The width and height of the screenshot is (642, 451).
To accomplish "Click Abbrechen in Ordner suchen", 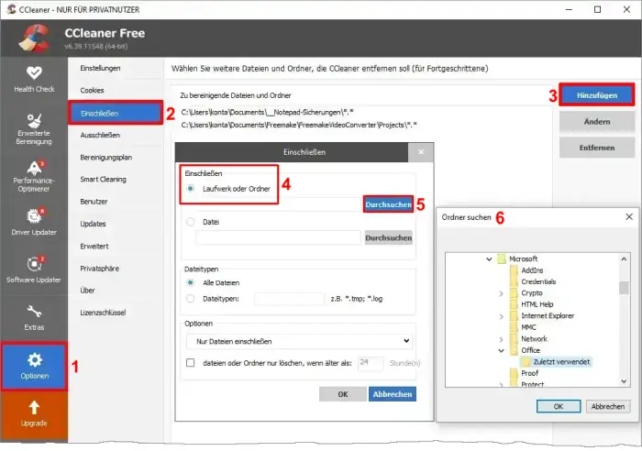I will point(608,406).
